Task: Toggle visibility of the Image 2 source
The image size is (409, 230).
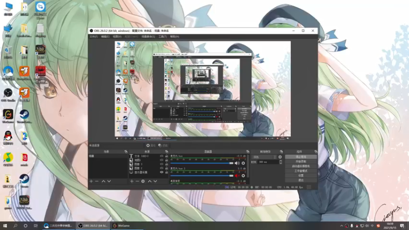Action: point(162,168)
